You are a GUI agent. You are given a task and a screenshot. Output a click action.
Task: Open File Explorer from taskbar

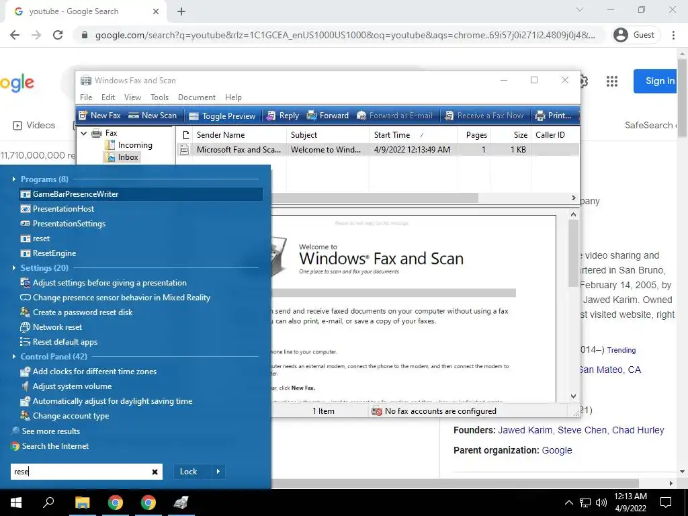click(x=82, y=503)
